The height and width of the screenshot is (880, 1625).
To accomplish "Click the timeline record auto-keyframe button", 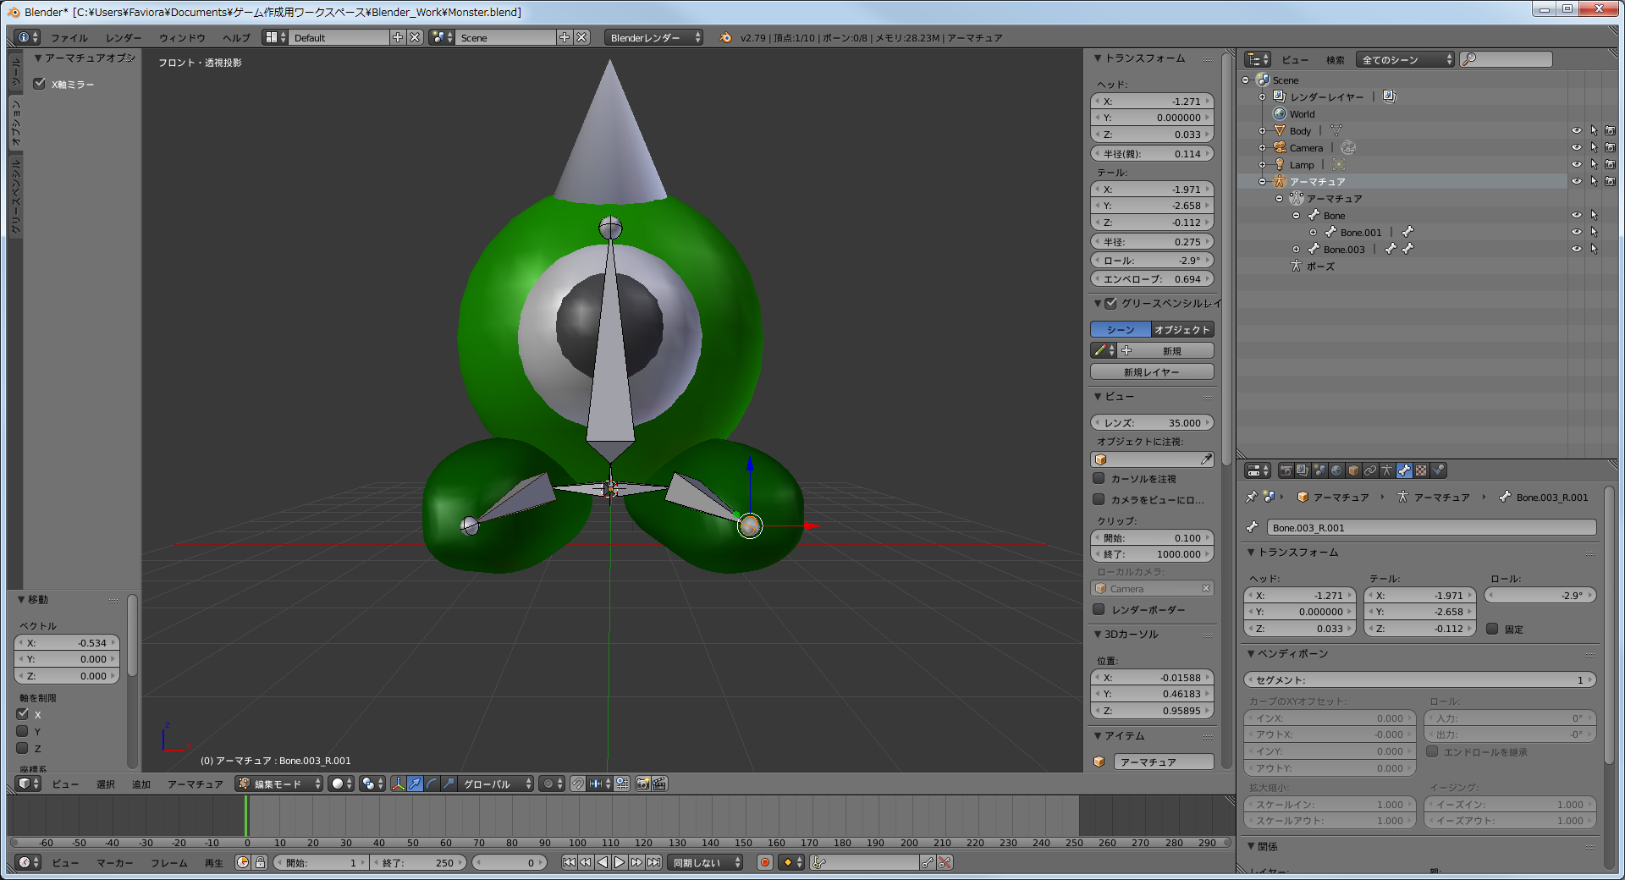I will coord(765,862).
